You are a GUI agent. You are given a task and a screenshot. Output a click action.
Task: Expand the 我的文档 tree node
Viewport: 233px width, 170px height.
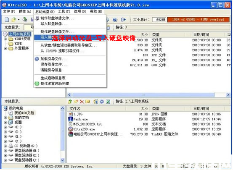coord(5,118)
